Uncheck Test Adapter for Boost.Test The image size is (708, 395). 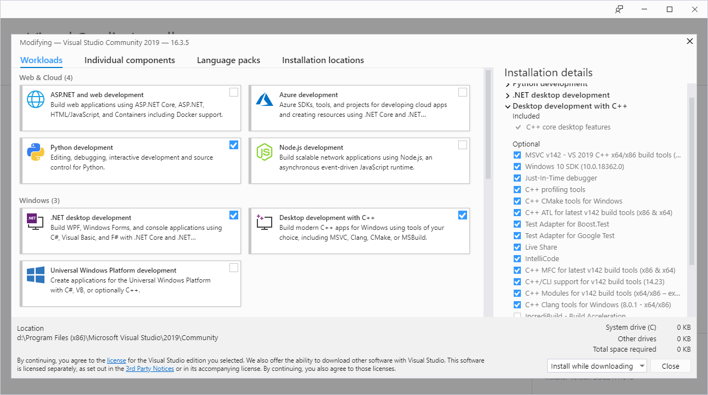(517, 224)
